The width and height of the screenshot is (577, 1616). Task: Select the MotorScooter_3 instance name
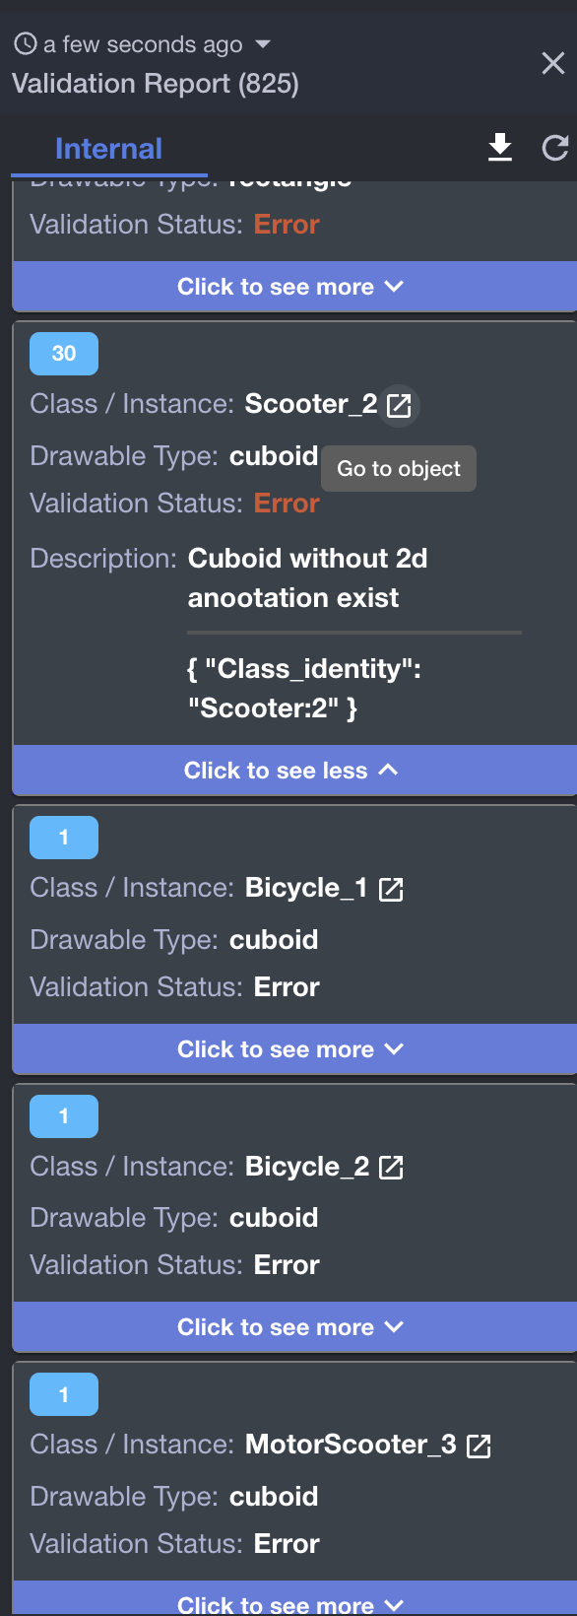(x=351, y=1445)
